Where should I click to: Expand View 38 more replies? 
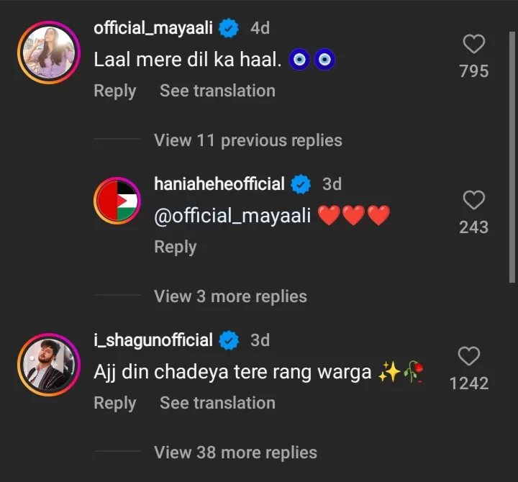click(x=235, y=453)
